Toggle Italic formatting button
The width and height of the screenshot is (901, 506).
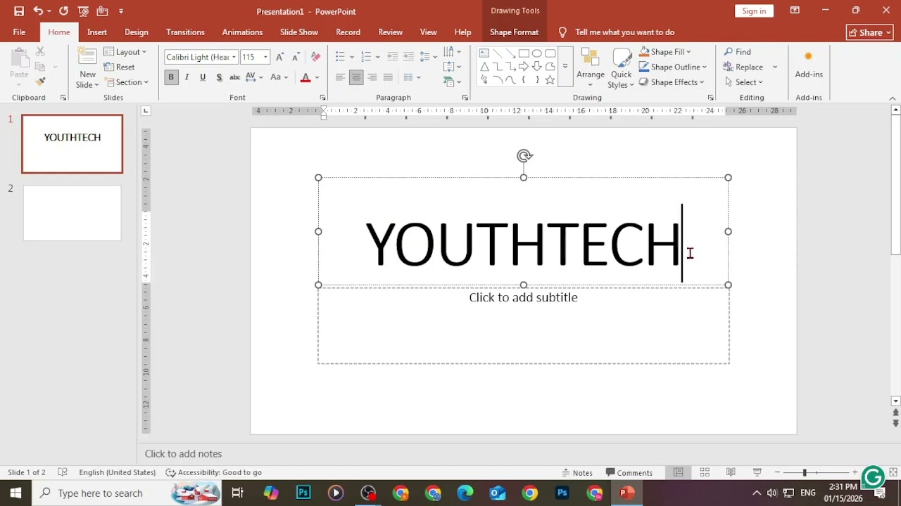(x=187, y=77)
